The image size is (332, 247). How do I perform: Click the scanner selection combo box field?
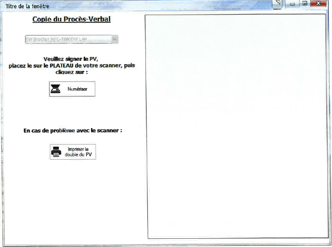71,39
